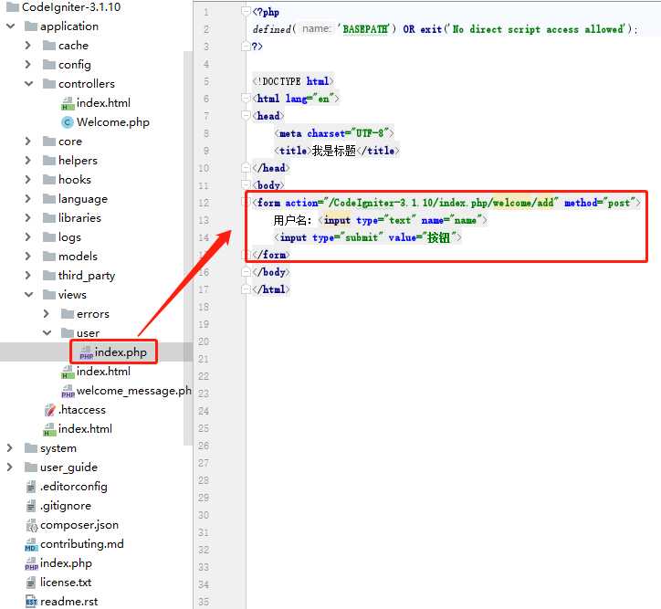The image size is (661, 609).
Task: Expand the hooks folder chevron
Action: point(28,180)
